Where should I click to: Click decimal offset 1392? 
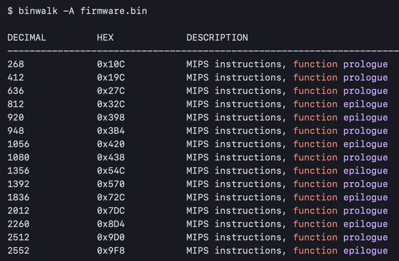[18, 184]
